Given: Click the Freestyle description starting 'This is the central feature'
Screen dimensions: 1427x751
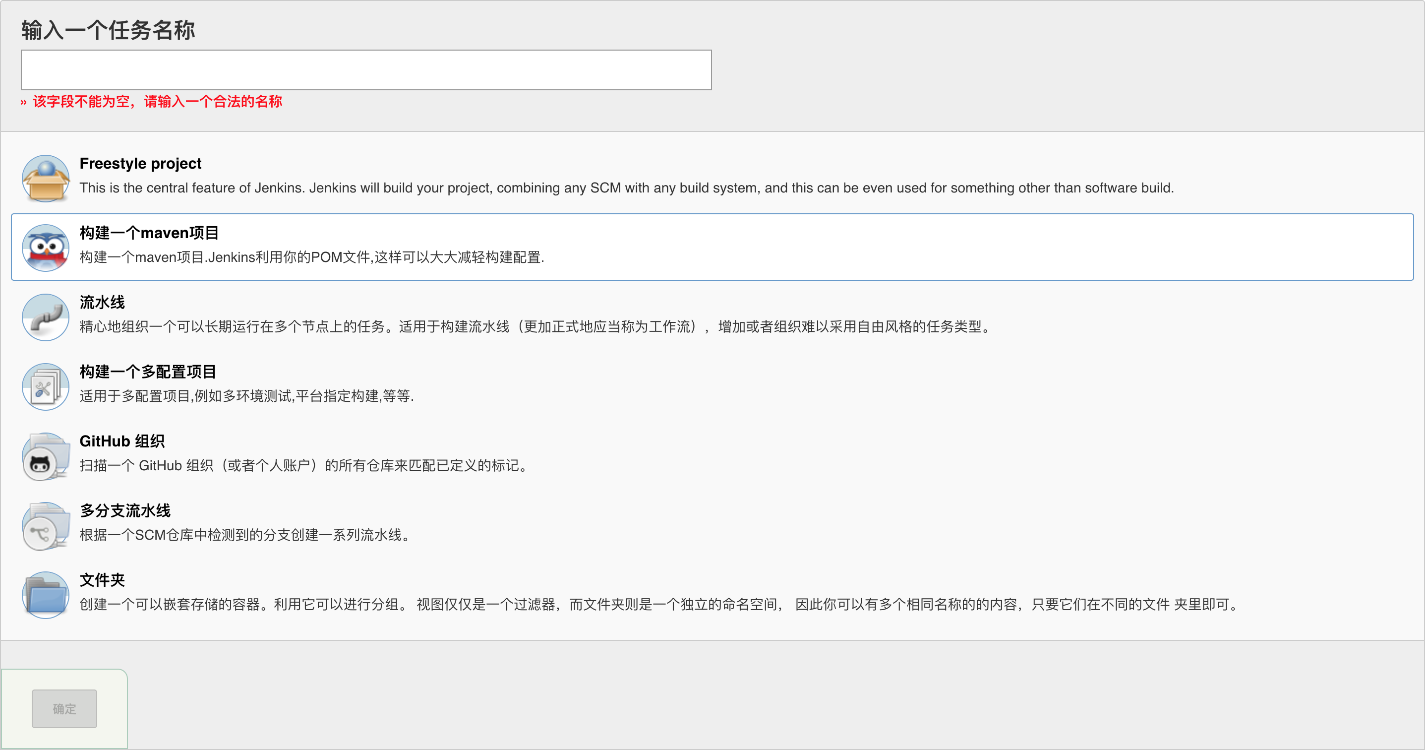Looking at the screenshot, I should click(x=627, y=188).
